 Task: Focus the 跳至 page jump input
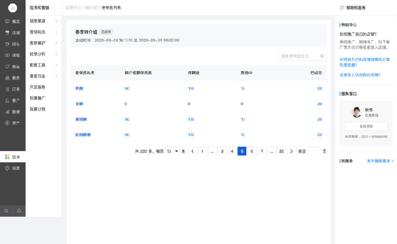pyautogui.click(x=314, y=151)
